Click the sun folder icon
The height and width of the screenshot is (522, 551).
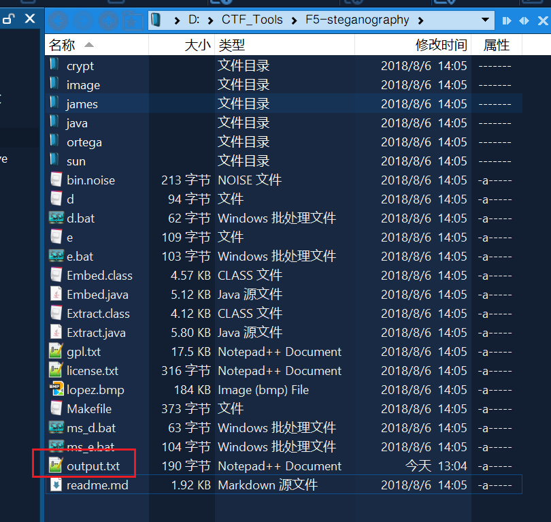click(x=54, y=161)
